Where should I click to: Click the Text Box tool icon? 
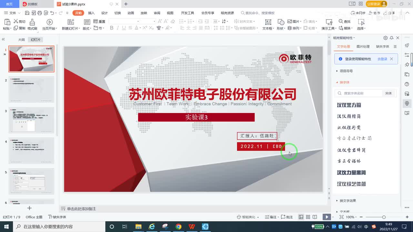pos(268,22)
